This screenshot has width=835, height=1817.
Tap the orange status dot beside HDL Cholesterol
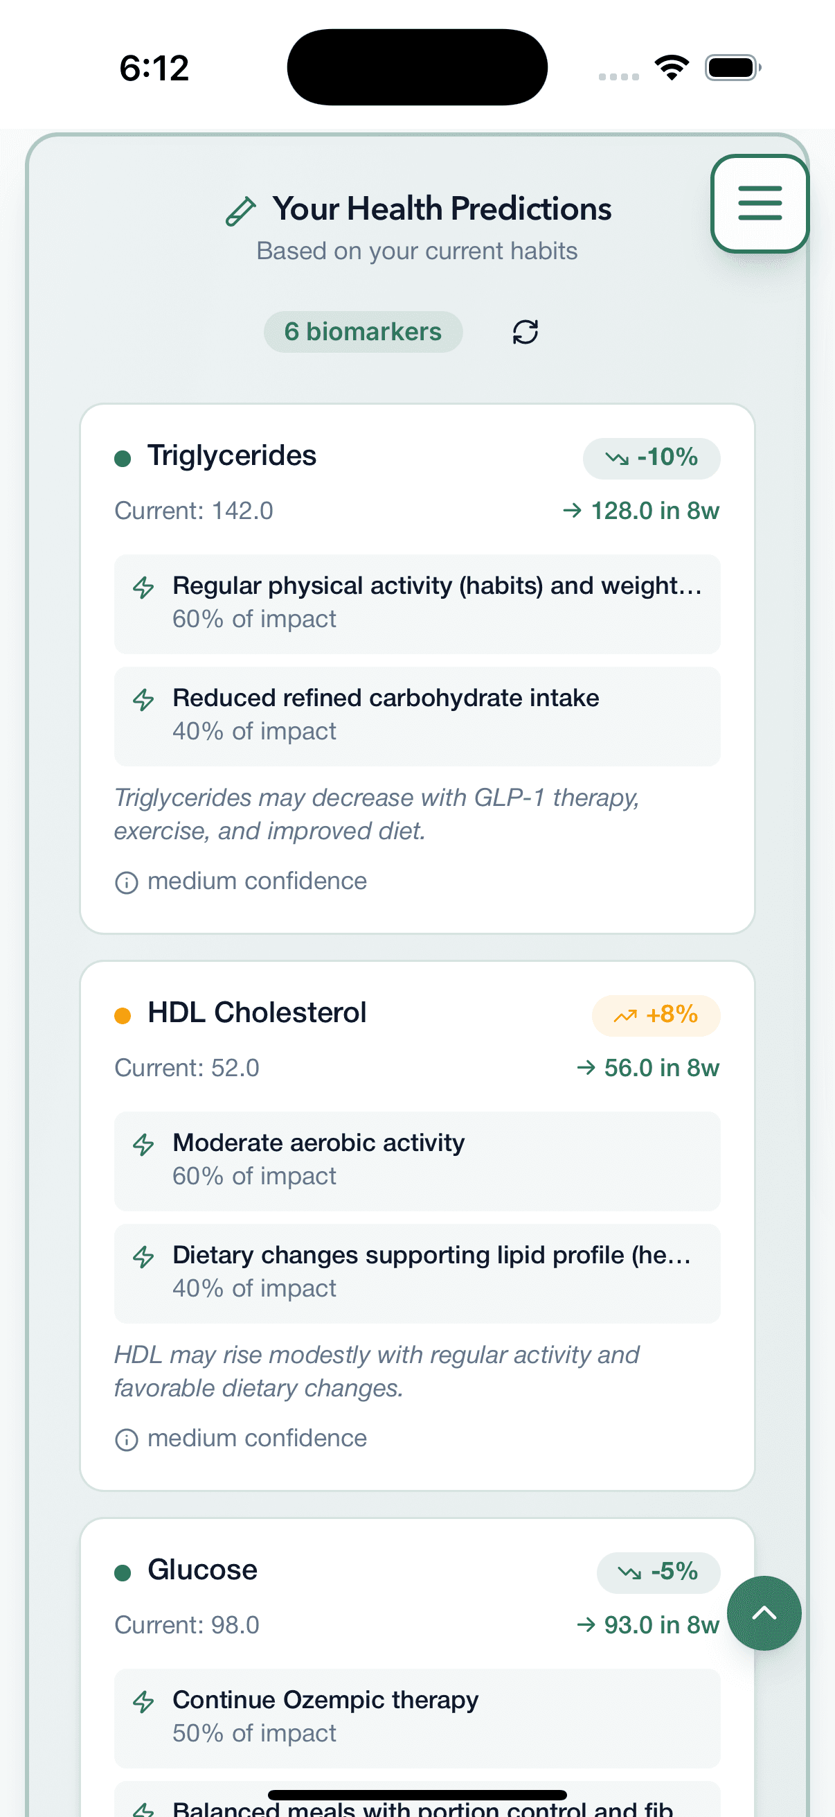pyautogui.click(x=123, y=1015)
